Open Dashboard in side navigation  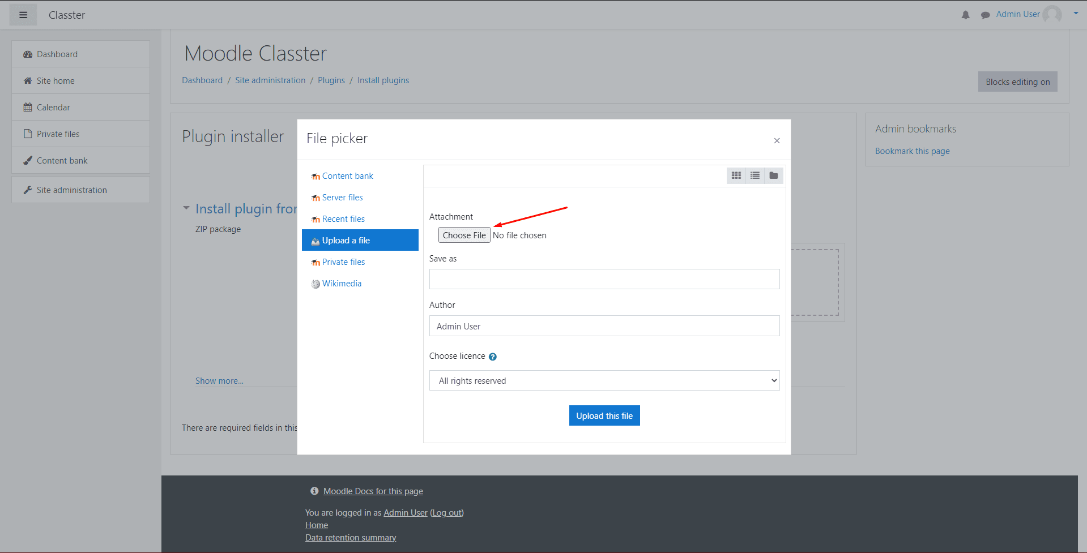pos(80,54)
